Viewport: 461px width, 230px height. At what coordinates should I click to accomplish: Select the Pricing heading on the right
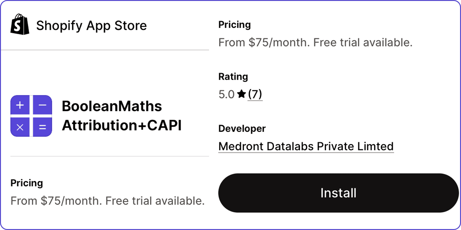[235, 24]
